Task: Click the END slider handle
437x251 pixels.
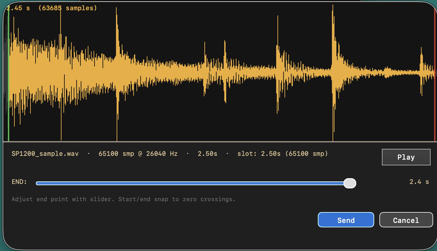Action: (350, 183)
